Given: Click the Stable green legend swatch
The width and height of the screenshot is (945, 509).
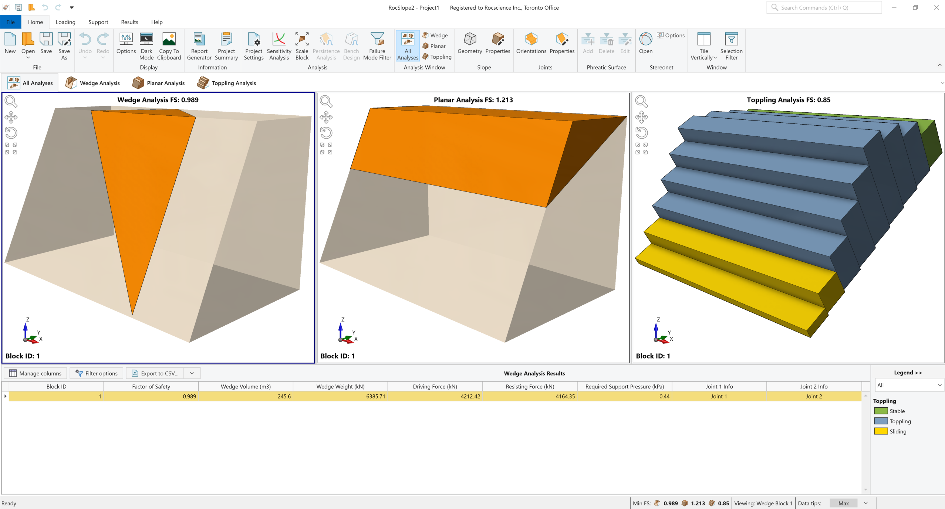Looking at the screenshot, I should pos(881,411).
